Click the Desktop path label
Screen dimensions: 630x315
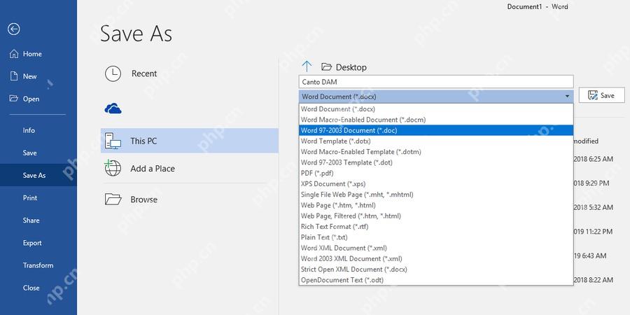(x=351, y=67)
